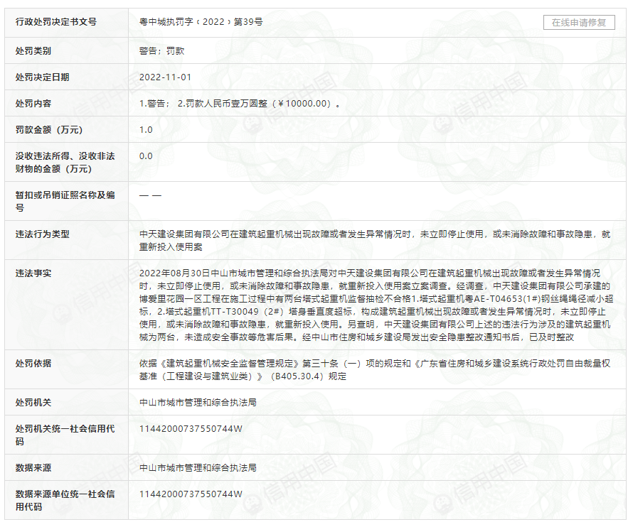Viewport: 633px width, 527px height.
Task: Select the confiscated amount value 0.0
Action: tap(146, 156)
